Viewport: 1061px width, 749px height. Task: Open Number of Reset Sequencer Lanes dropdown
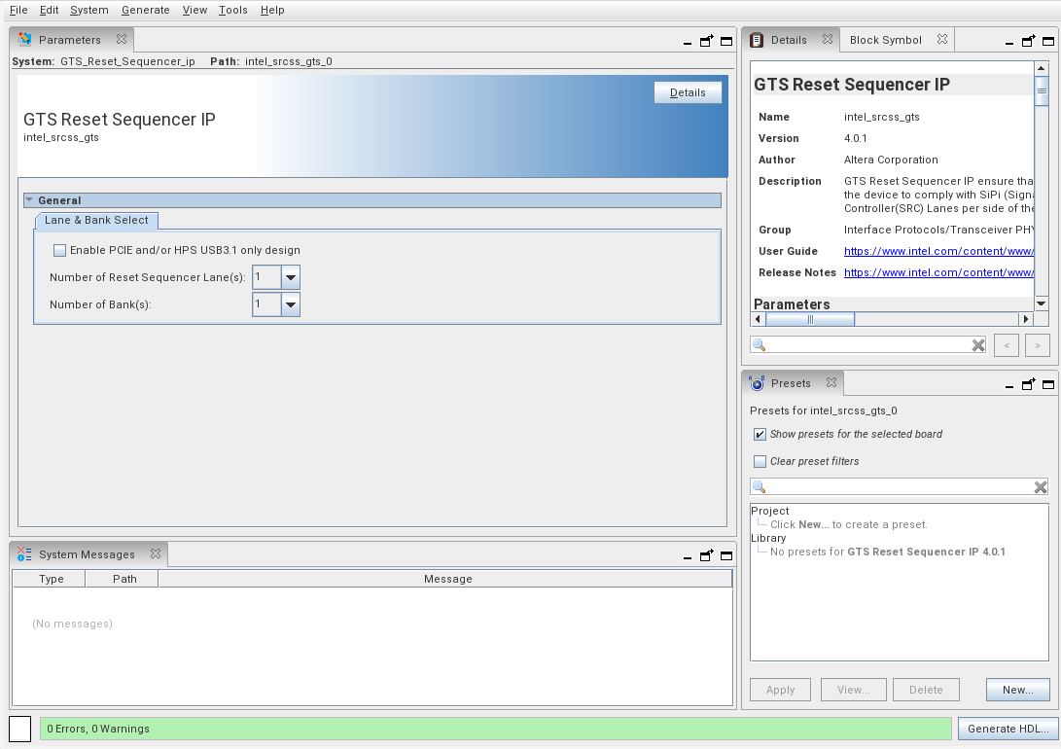(290, 277)
